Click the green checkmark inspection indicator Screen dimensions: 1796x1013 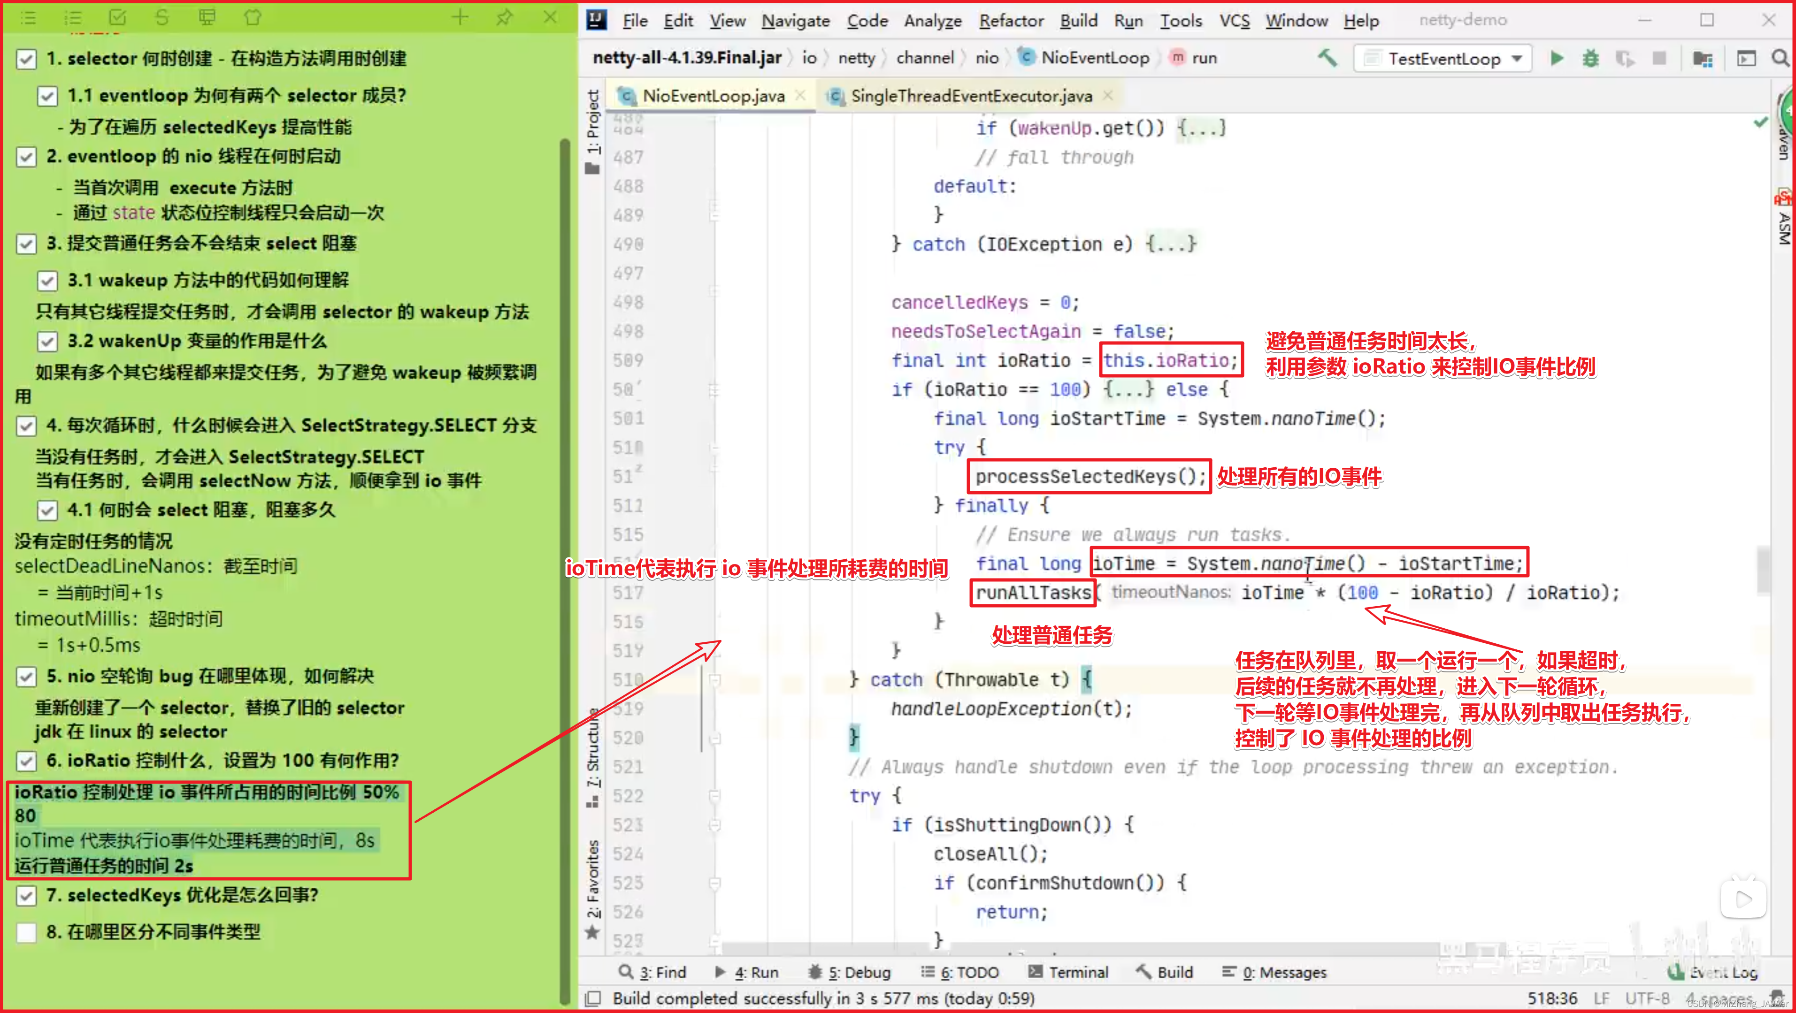(x=1760, y=122)
